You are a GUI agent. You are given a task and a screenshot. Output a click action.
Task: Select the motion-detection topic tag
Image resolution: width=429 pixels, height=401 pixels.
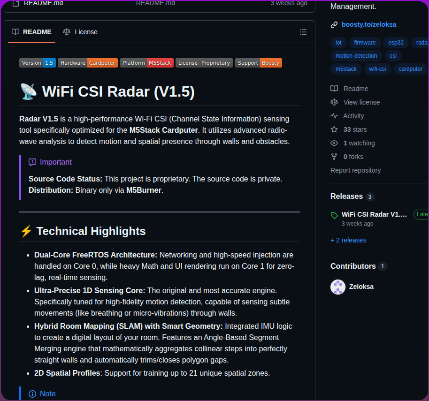[x=356, y=56]
